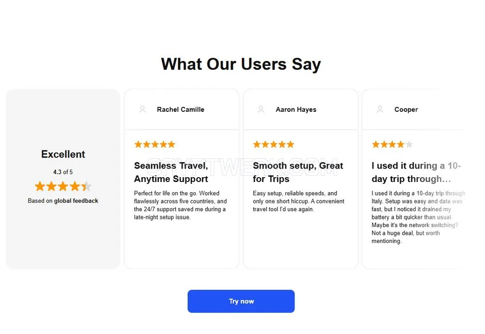Click the Excellent rating summary heading

[x=63, y=154]
